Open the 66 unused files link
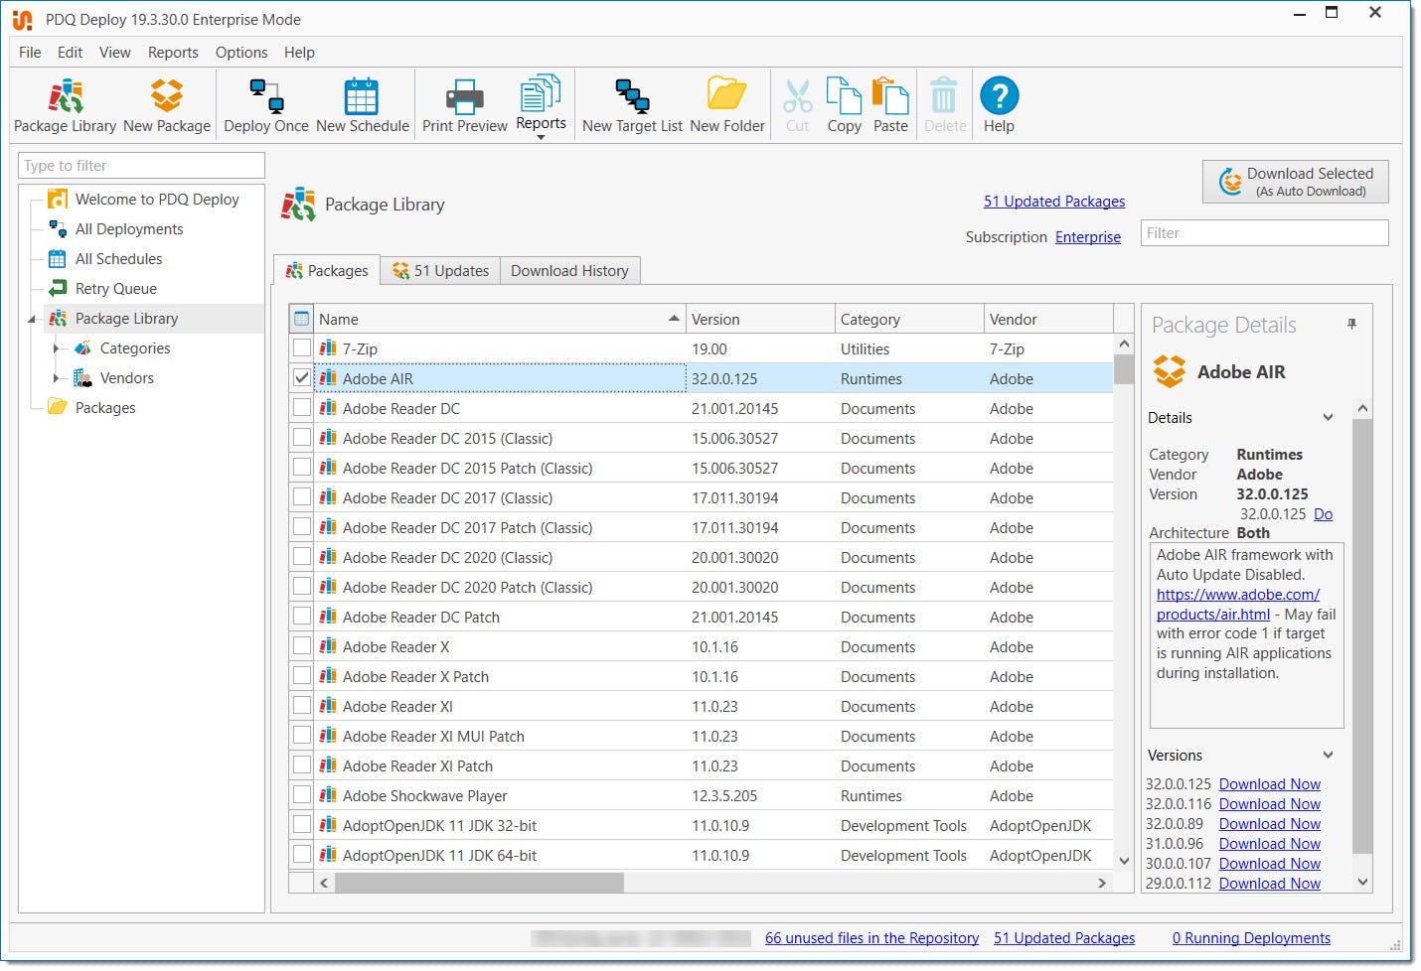This screenshot has width=1421, height=971. [x=871, y=938]
